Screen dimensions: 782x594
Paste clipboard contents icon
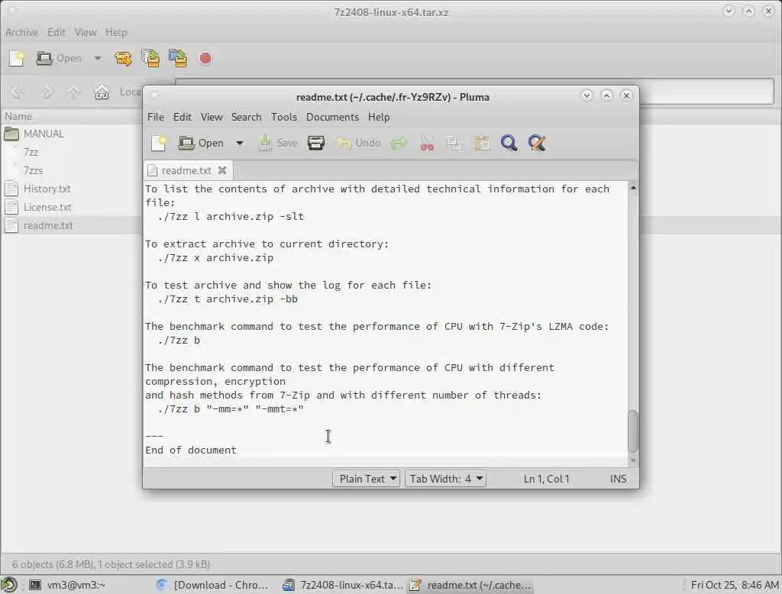point(482,143)
